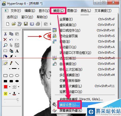This screenshot has height=116, width=121.
Task: Select the paint bucket fill tool
Action: pyautogui.click(x=11, y=51)
